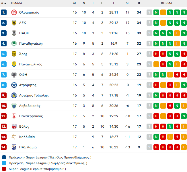187x172 pixels.
Task: Click the ΠΑΟΚ club crest icon
Action: 14,33
